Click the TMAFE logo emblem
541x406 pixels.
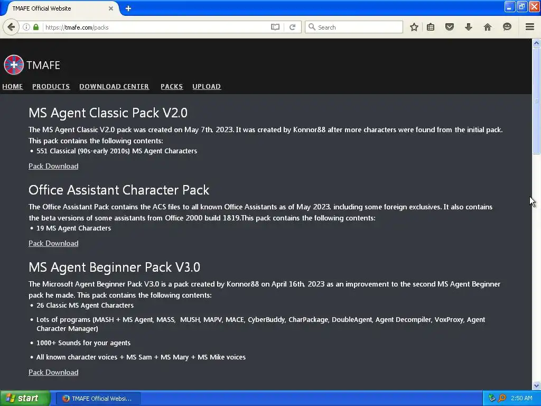tap(14, 64)
